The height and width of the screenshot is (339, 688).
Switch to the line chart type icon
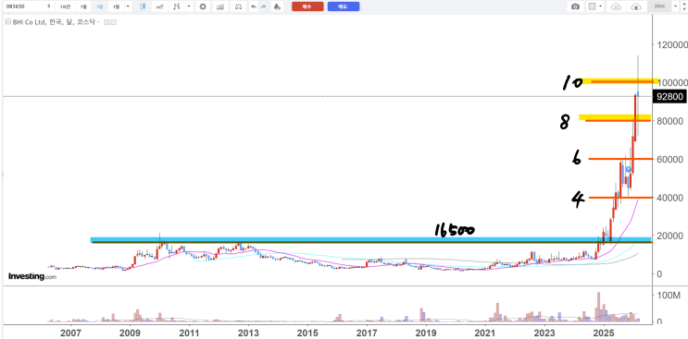click(x=159, y=6)
